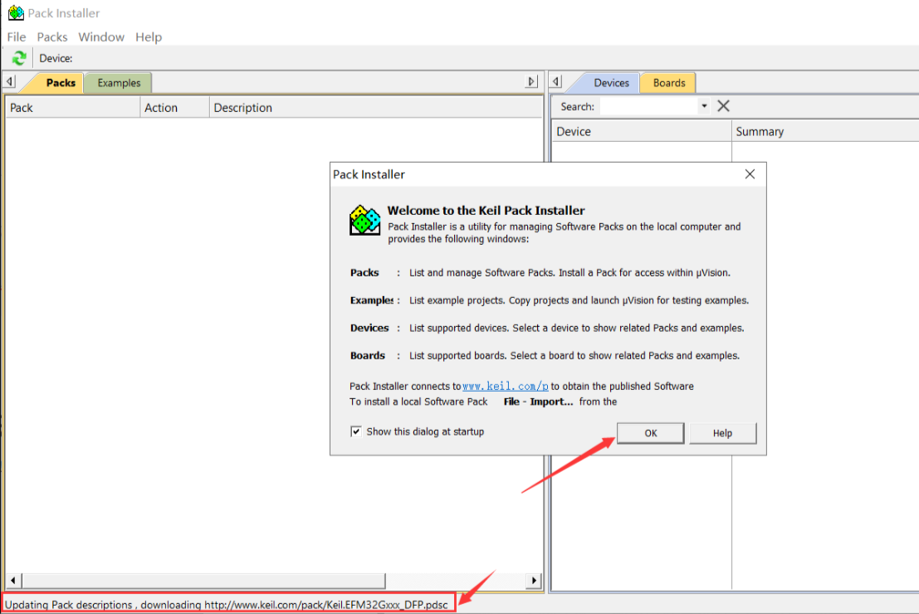Switch to the Packs tab
Screen dimensions: 919x614
coord(61,83)
